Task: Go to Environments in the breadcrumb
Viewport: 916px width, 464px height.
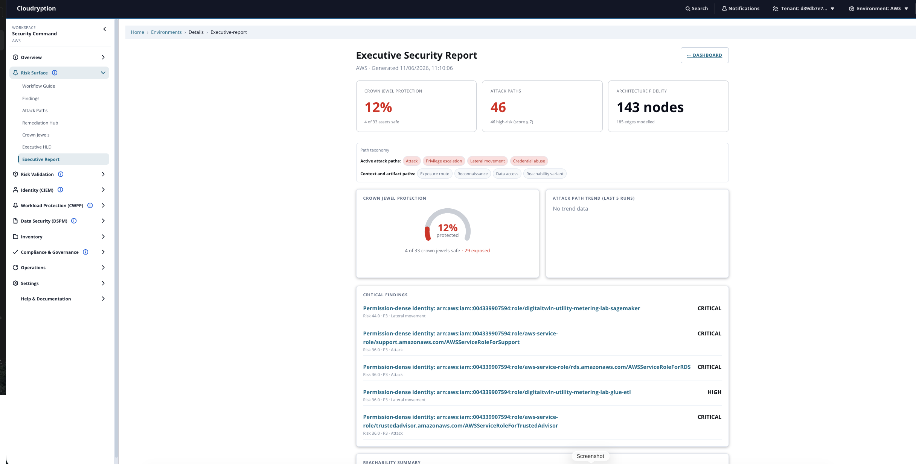Action: [x=166, y=32]
